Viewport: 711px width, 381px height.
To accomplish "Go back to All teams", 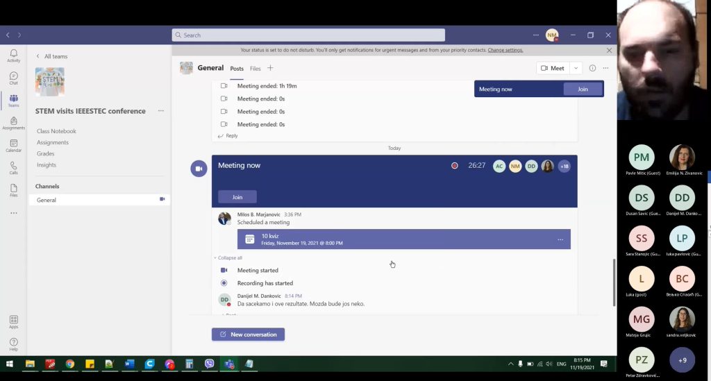I will click(x=52, y=56).
